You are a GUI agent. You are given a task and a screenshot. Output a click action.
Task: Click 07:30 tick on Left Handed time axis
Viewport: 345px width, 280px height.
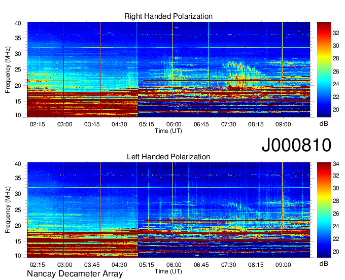[229, 265]
